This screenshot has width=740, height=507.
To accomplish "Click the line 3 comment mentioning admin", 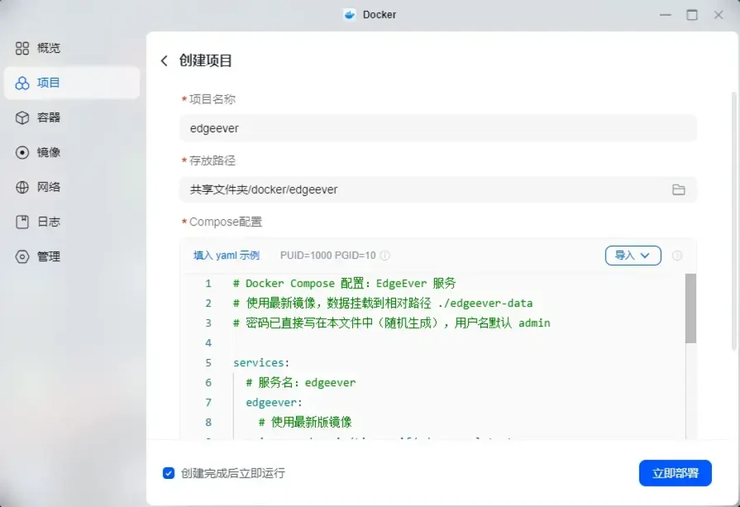I will pos(392,323).
